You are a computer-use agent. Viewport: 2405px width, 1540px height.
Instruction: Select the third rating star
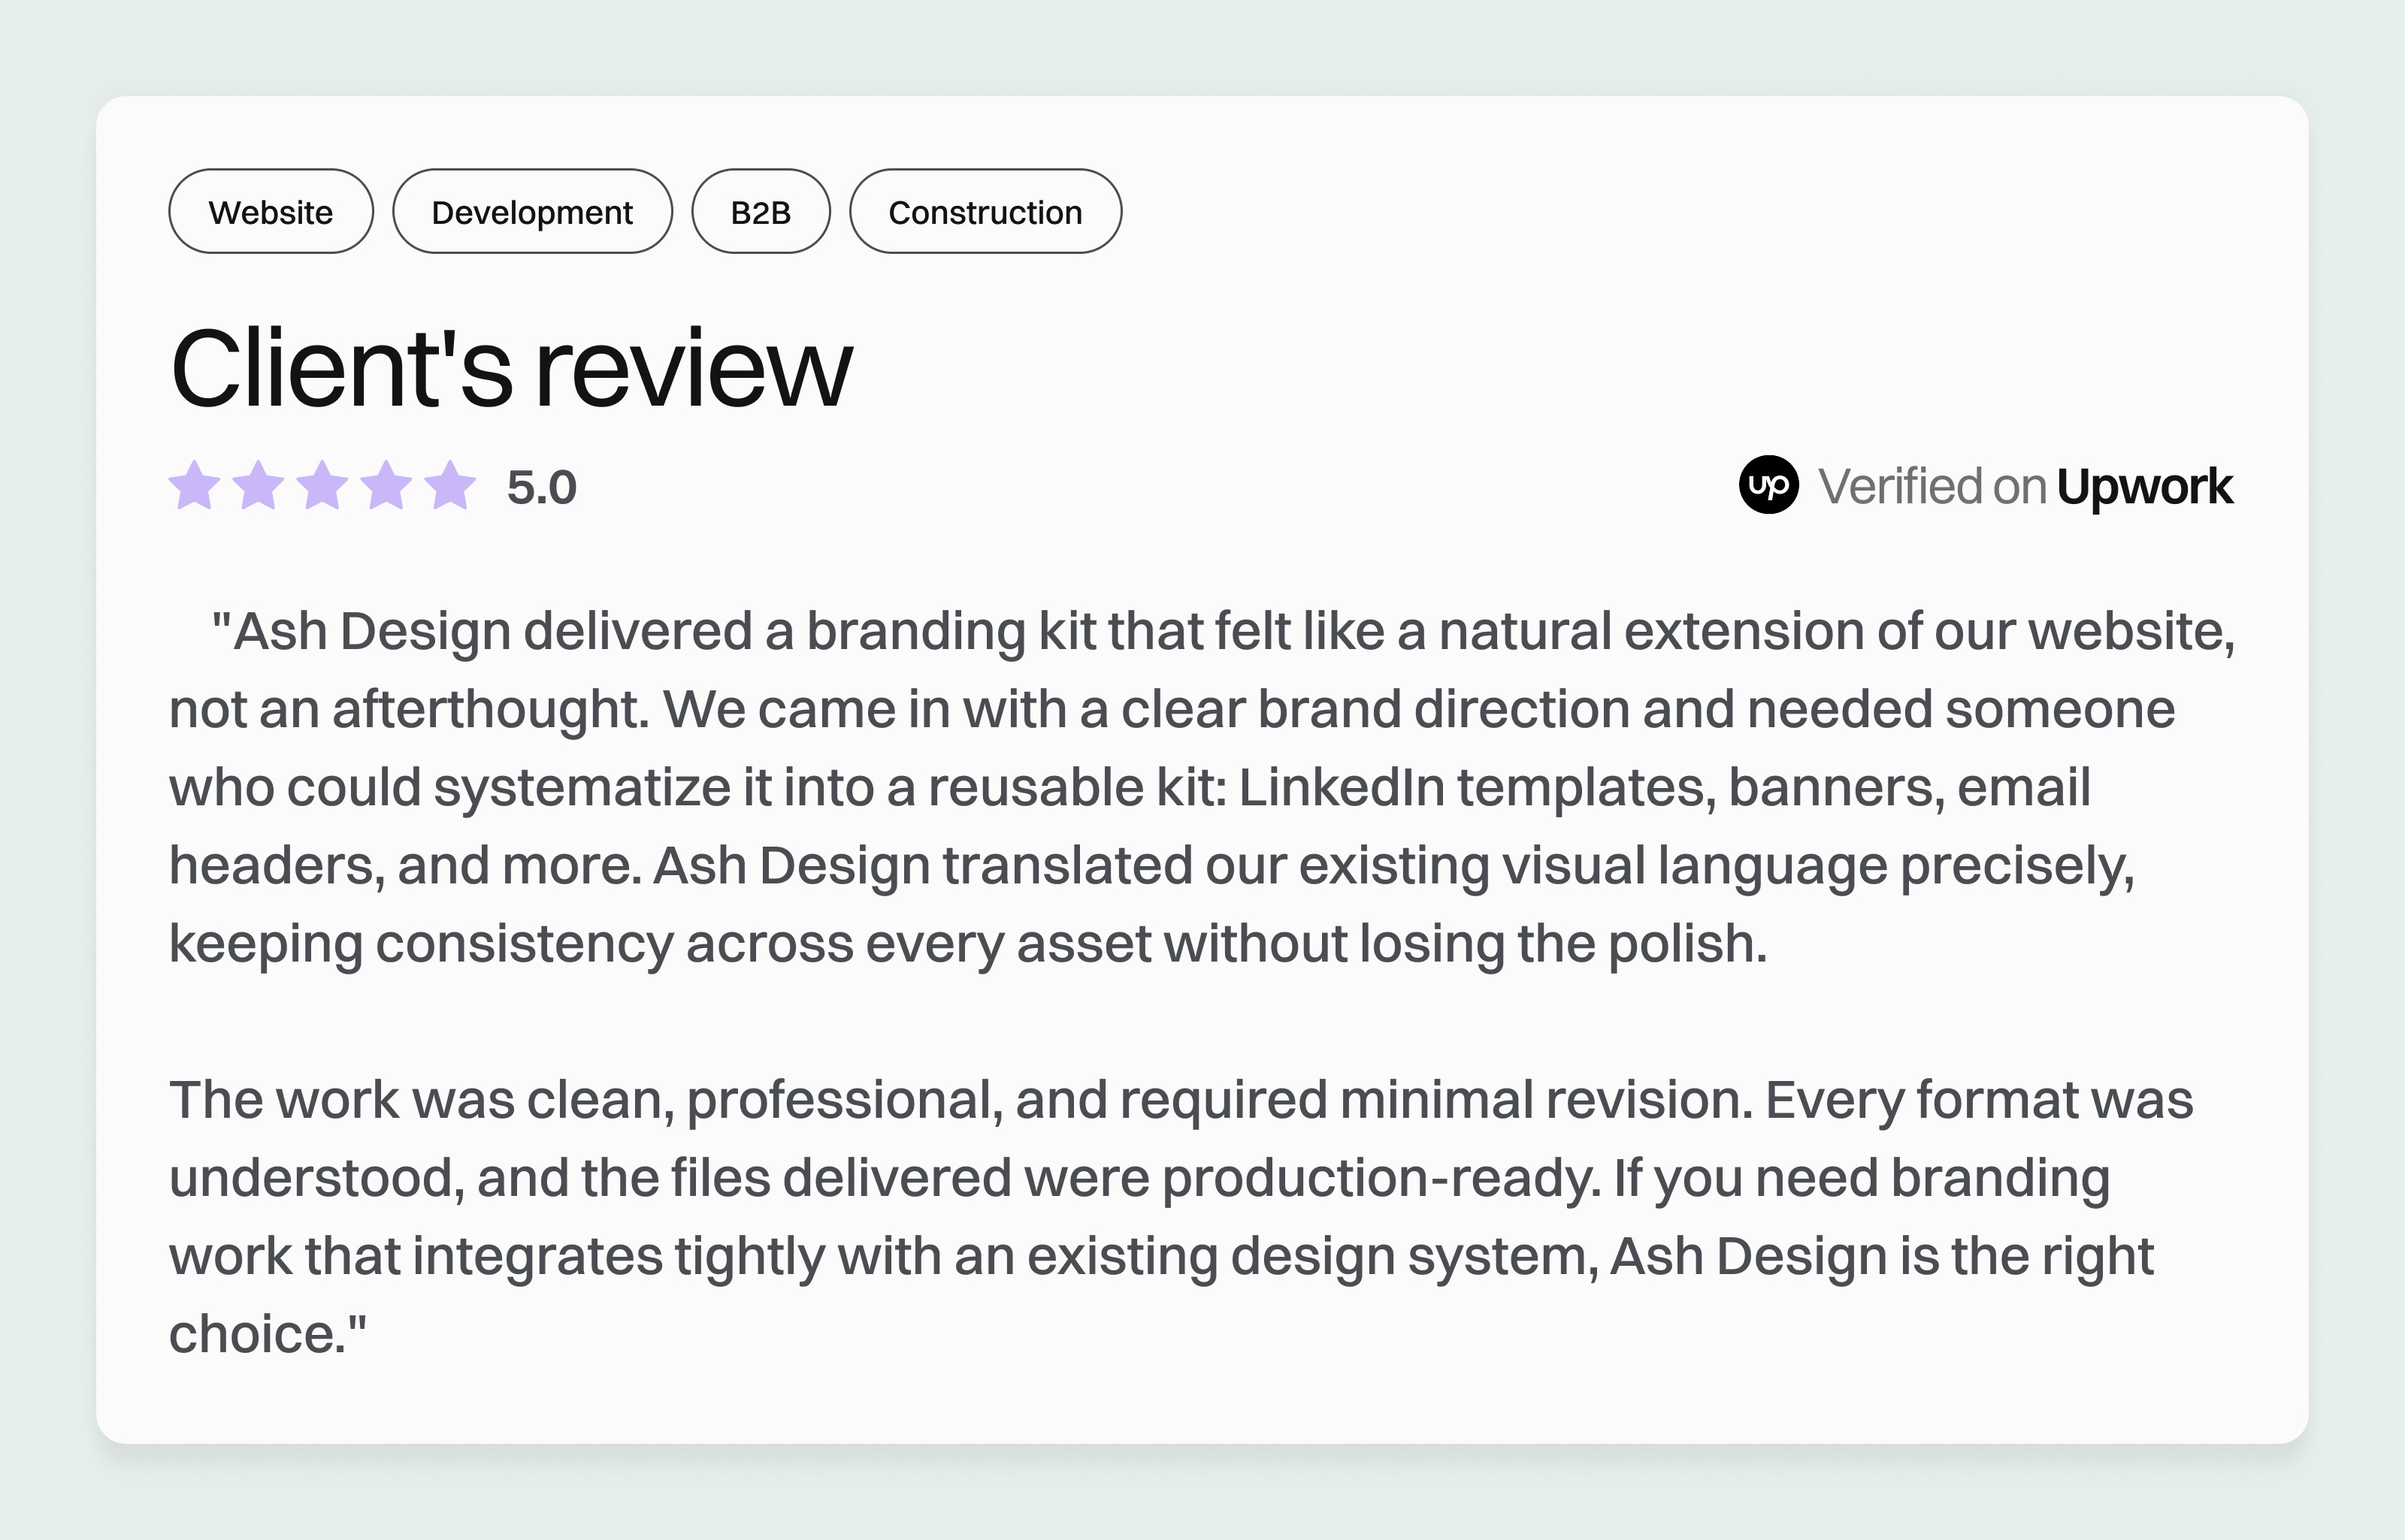(322, 485)
